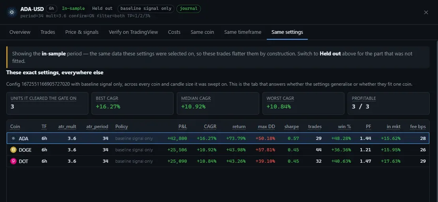Click the Cardano ADA-USD logo icon
This screenshot has height=202, width=438.
tap(12, 12)
